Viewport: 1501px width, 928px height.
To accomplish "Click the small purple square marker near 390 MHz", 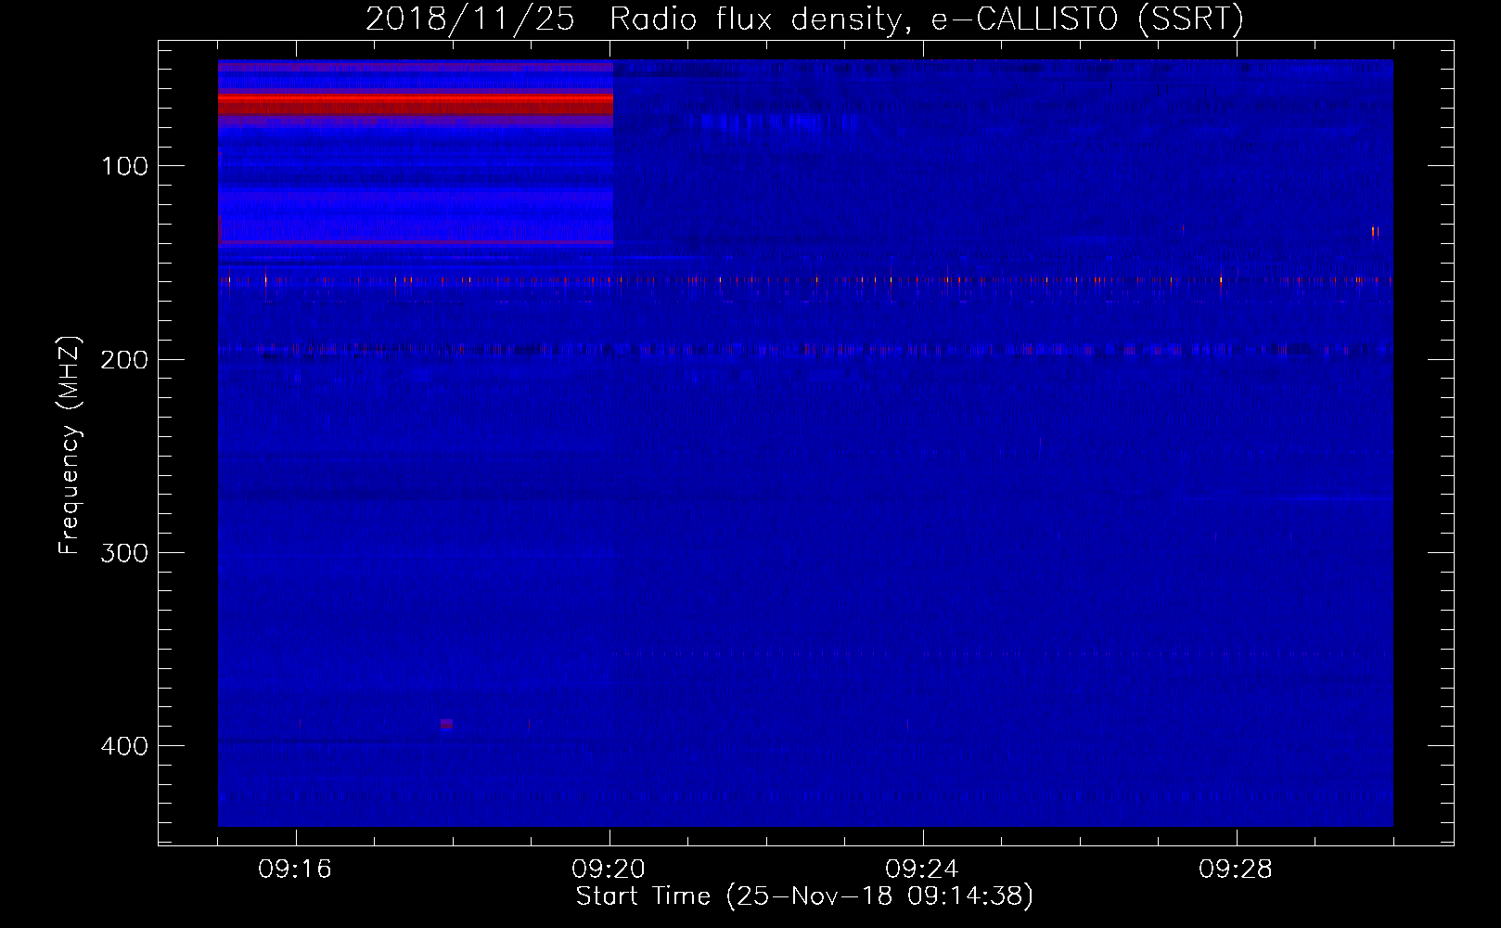I will (x=446, y=724).
